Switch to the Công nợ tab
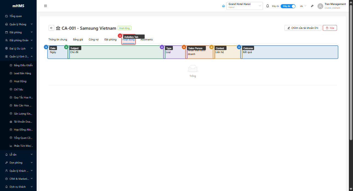The width and height of the screenshot is (353, 191). coord(94,40)
